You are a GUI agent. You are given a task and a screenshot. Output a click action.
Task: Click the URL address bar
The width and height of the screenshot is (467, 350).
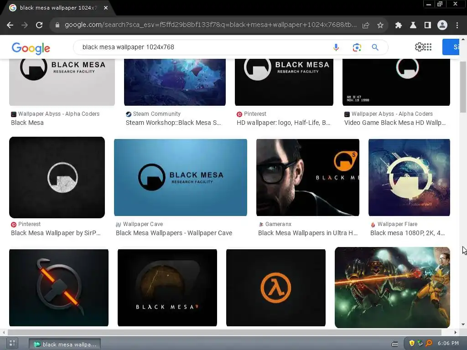pos(210,25)
